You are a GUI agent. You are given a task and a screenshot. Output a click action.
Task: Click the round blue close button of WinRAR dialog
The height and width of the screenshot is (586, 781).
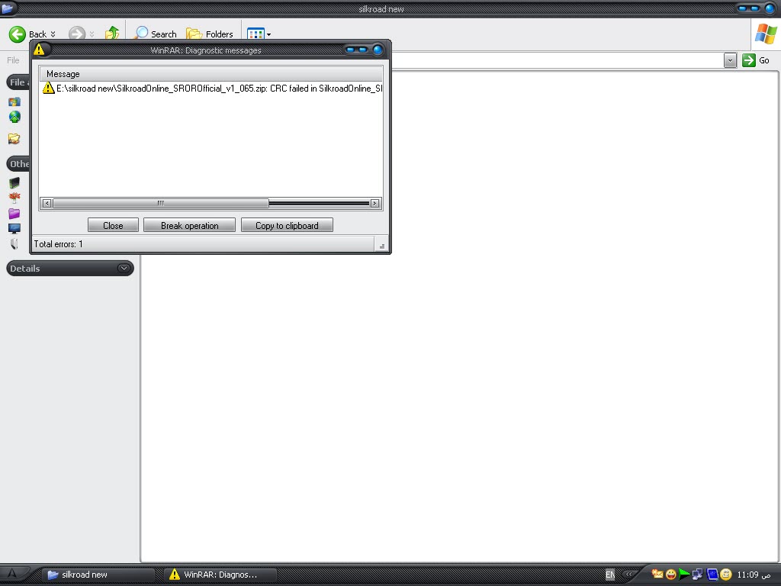tap(377, 50)
